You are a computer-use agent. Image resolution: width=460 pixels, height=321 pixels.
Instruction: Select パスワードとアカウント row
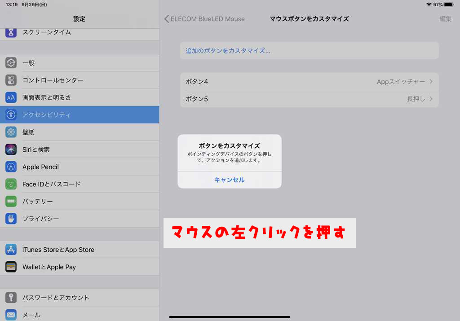80,298
